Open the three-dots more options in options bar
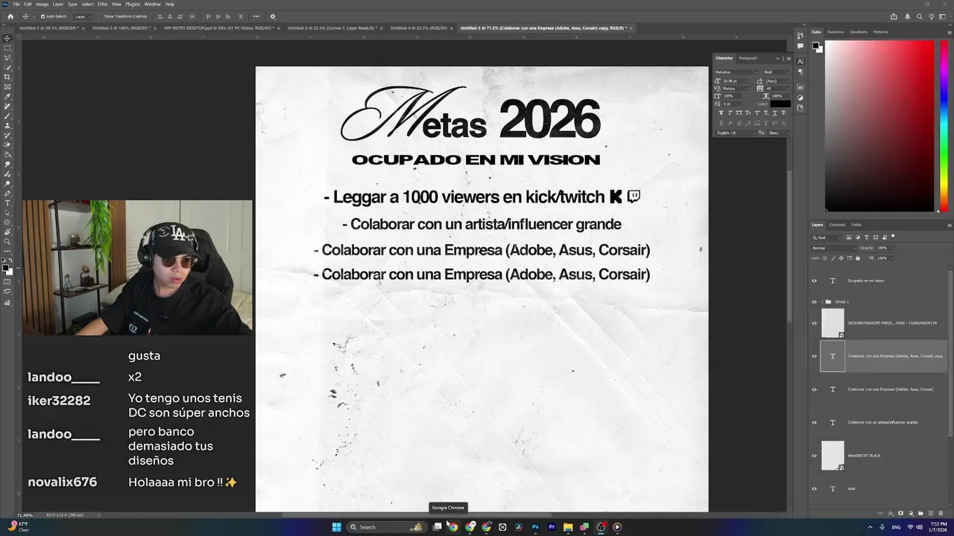The height and width of the screenshot is (536, 954). tap(256, 16)
